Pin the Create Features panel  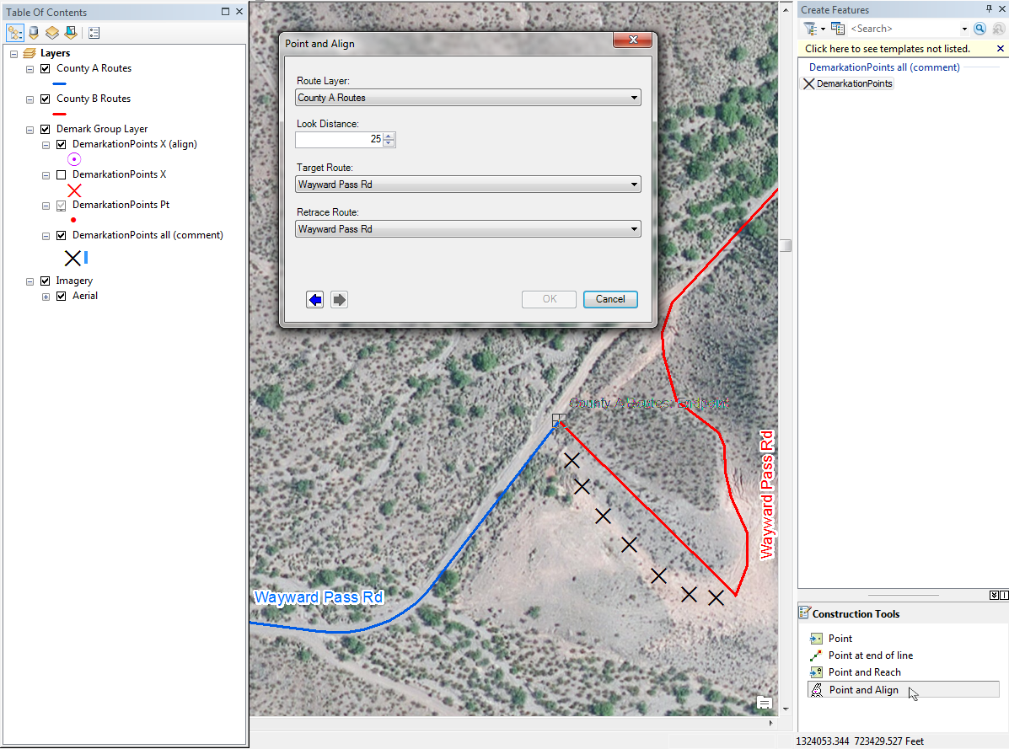989,9
